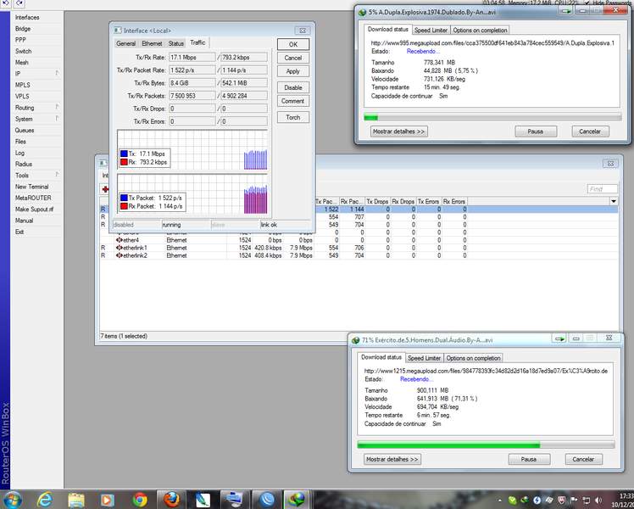Click the Tx/Rx Bytes 8.4 GiB field
634x509 pixels.
click(192, 83)
